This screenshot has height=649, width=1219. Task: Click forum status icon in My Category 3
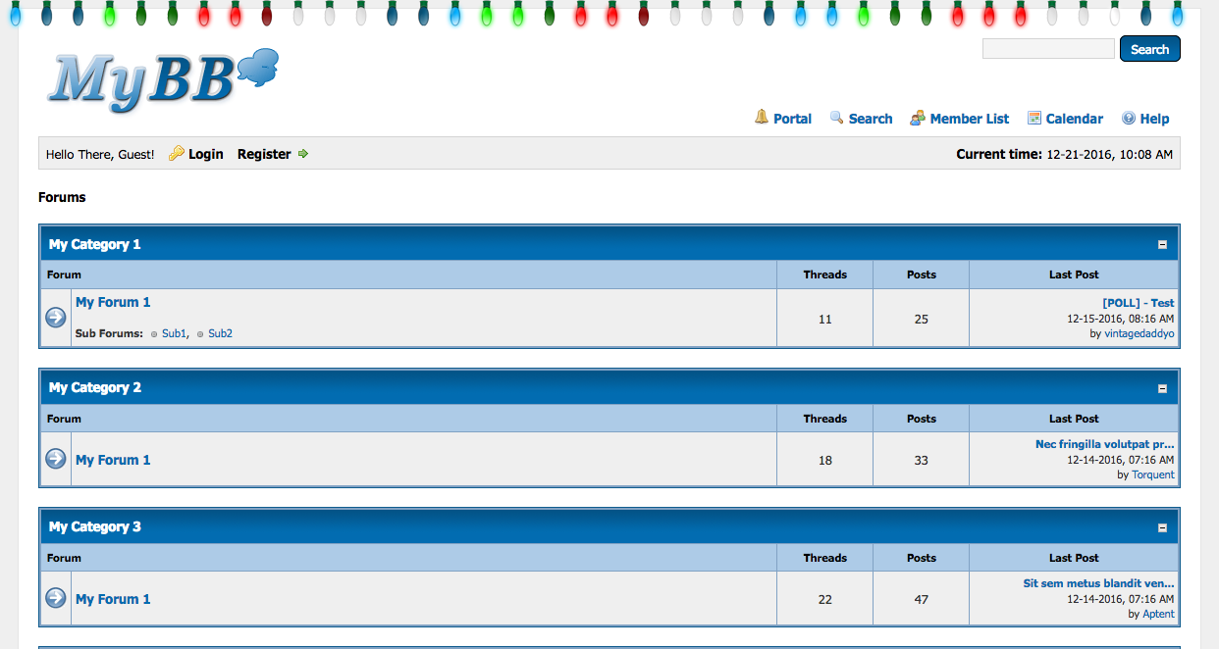tap(56, 598)
